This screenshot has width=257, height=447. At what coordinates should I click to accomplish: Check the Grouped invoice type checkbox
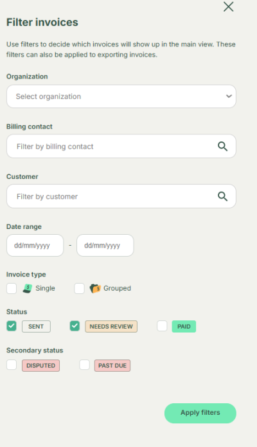(79, 288)
